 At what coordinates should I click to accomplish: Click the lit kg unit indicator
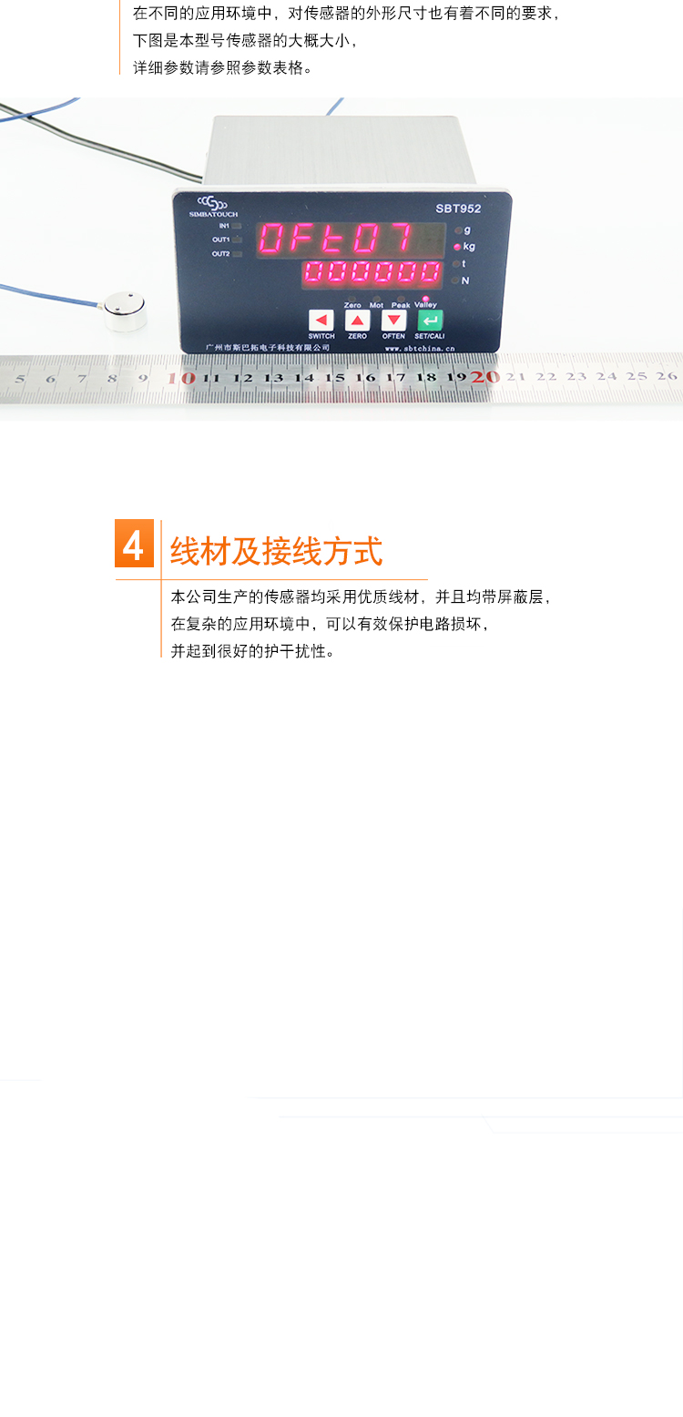point(457,247)
